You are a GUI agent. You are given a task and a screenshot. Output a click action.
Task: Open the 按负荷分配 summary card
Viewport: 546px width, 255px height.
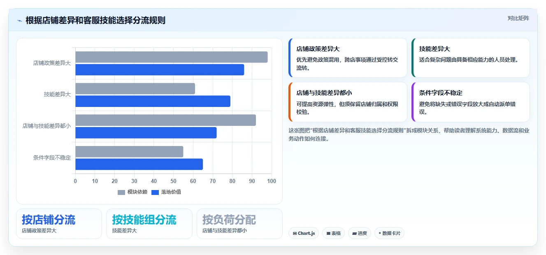coord(239,224)
